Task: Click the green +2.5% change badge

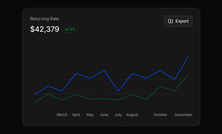Action: [70, 29]
